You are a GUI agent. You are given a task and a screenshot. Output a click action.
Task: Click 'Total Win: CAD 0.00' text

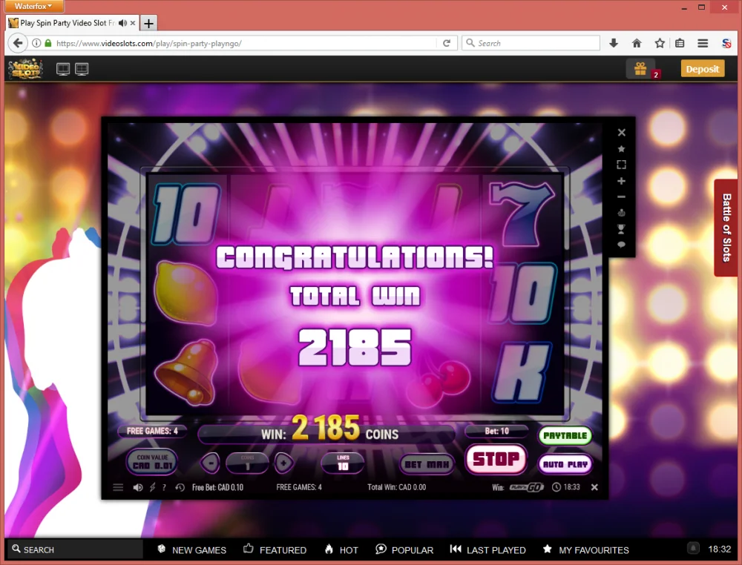click(x=396, y=487)
